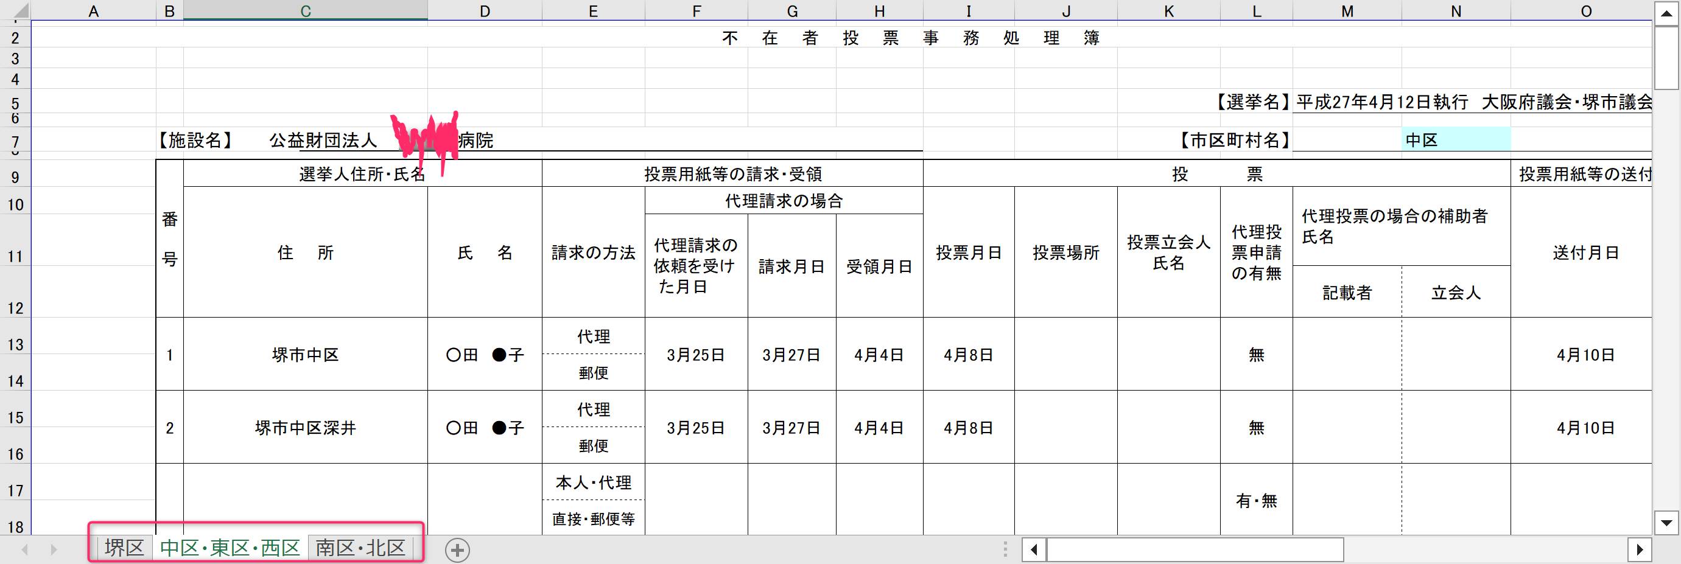Select column C header
The height and width of the screenshot is (564, 1681).
tap(306, 11)
